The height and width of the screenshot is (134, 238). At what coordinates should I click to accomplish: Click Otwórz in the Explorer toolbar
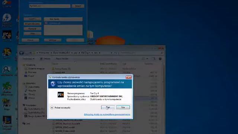(45, 58)
